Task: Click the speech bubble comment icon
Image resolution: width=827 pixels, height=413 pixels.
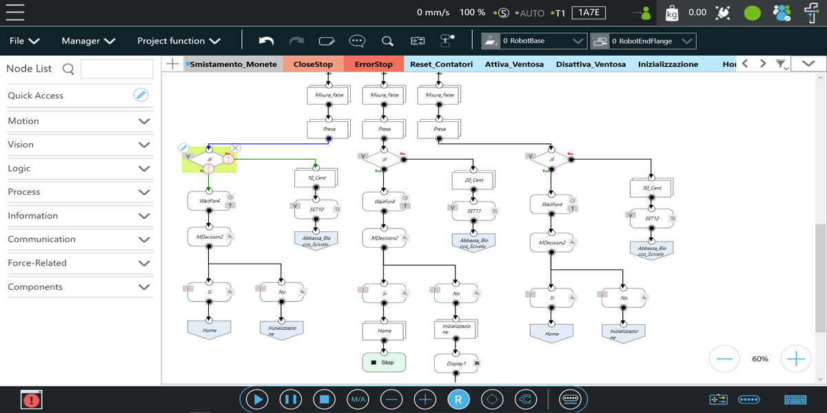Action: click(356, 41)
